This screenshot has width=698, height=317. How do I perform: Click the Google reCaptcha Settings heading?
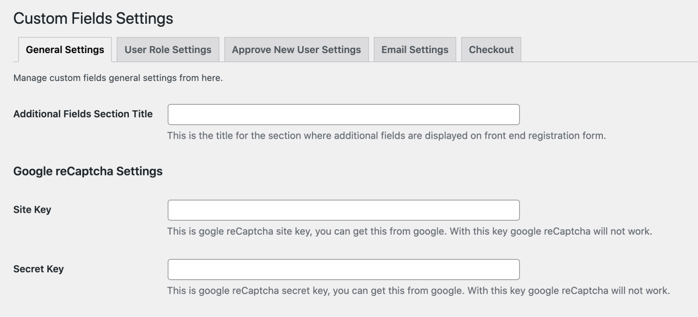(88, 171)
